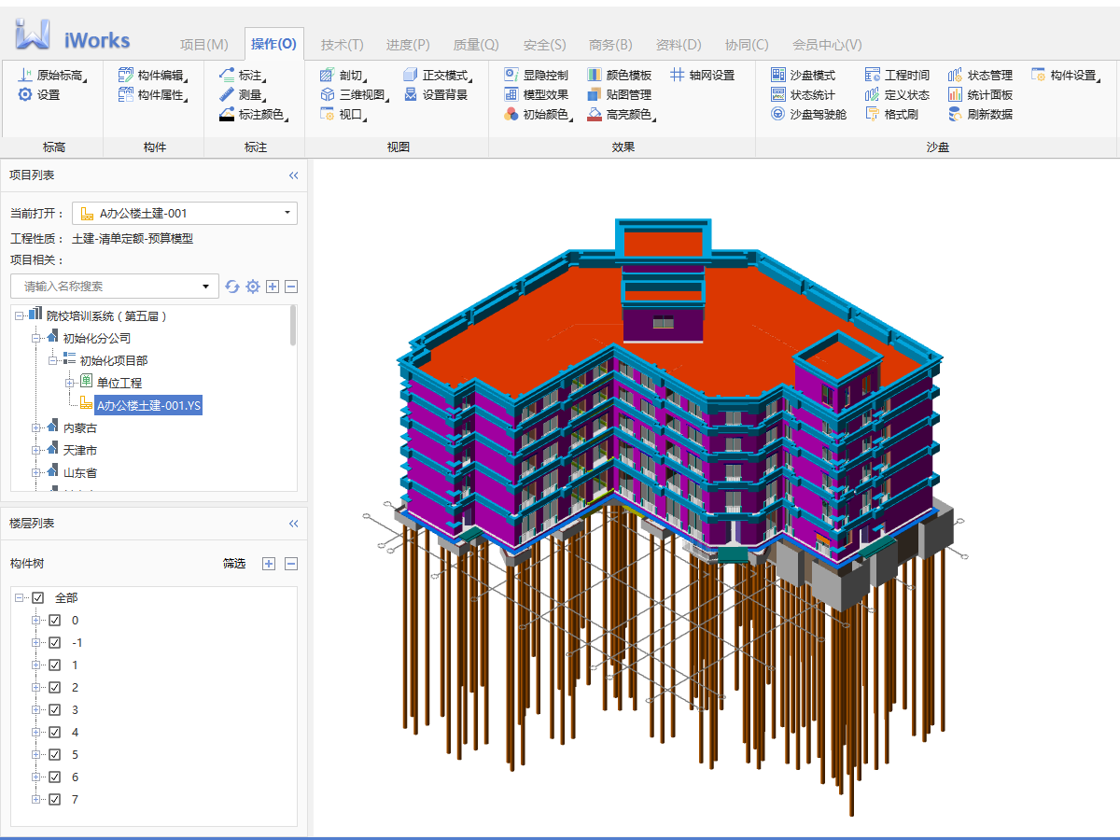The height and width of the screenshot is (840, 1120).
Task: Toggle the checkbox for floor -1
Action: pyautogui.click(x=55, y=642)
